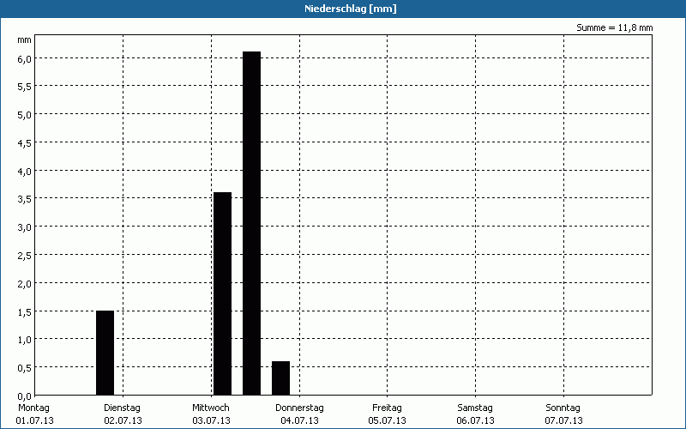The height and width of the screenshot is (429, 686).
Task: Click the 5,0 y-axis value
Action: [25, 115]
